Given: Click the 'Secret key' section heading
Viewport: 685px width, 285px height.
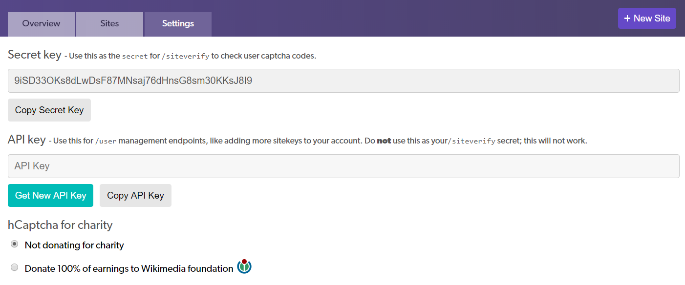Looking at the screenshot, I should [35, 55].
